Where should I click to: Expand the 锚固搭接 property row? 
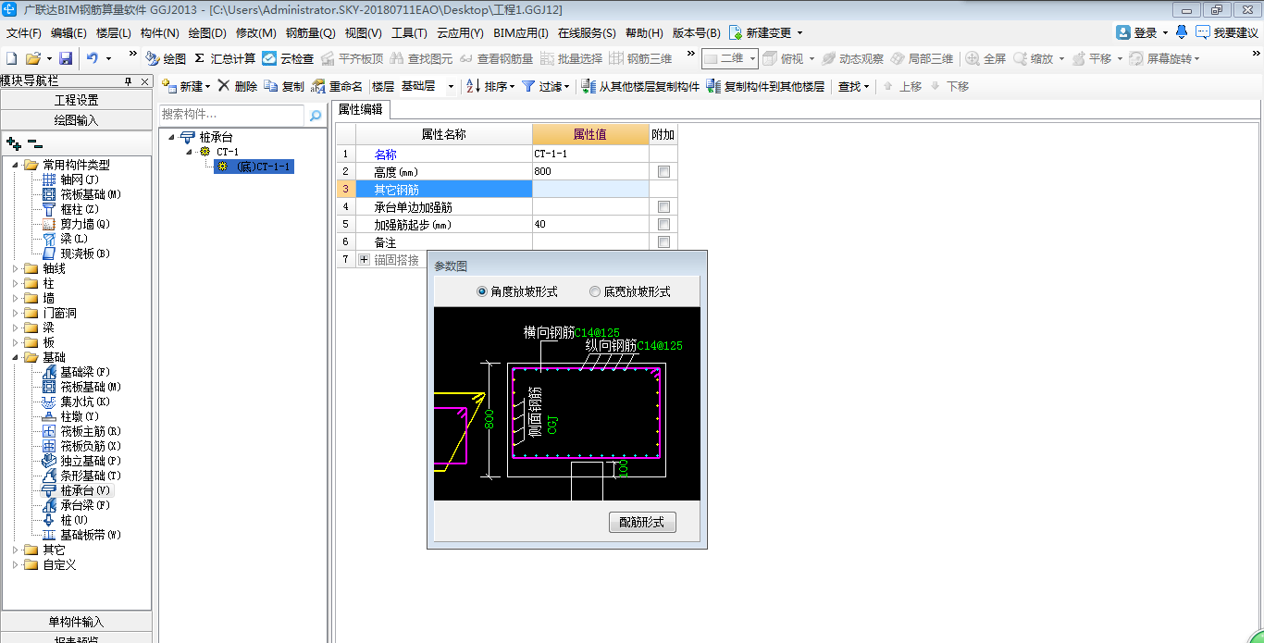point(364,259)
